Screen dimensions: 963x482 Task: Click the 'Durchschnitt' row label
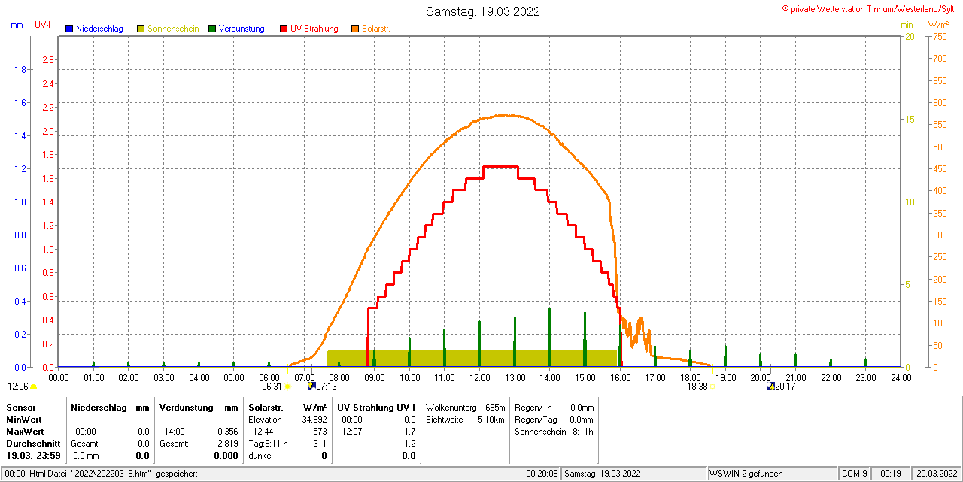point(32,444)
